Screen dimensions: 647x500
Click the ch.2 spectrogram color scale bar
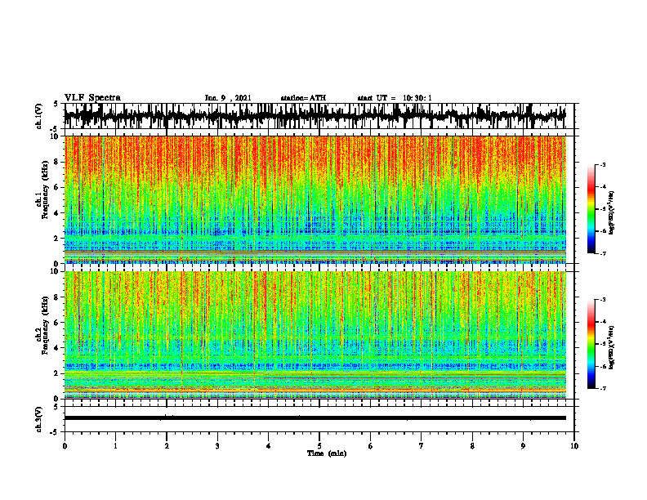click(x=591, y=344)
